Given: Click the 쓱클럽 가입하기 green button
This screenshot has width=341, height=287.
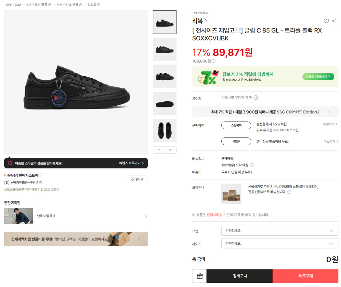Looking at the screenshot, I should coord(318,77).
